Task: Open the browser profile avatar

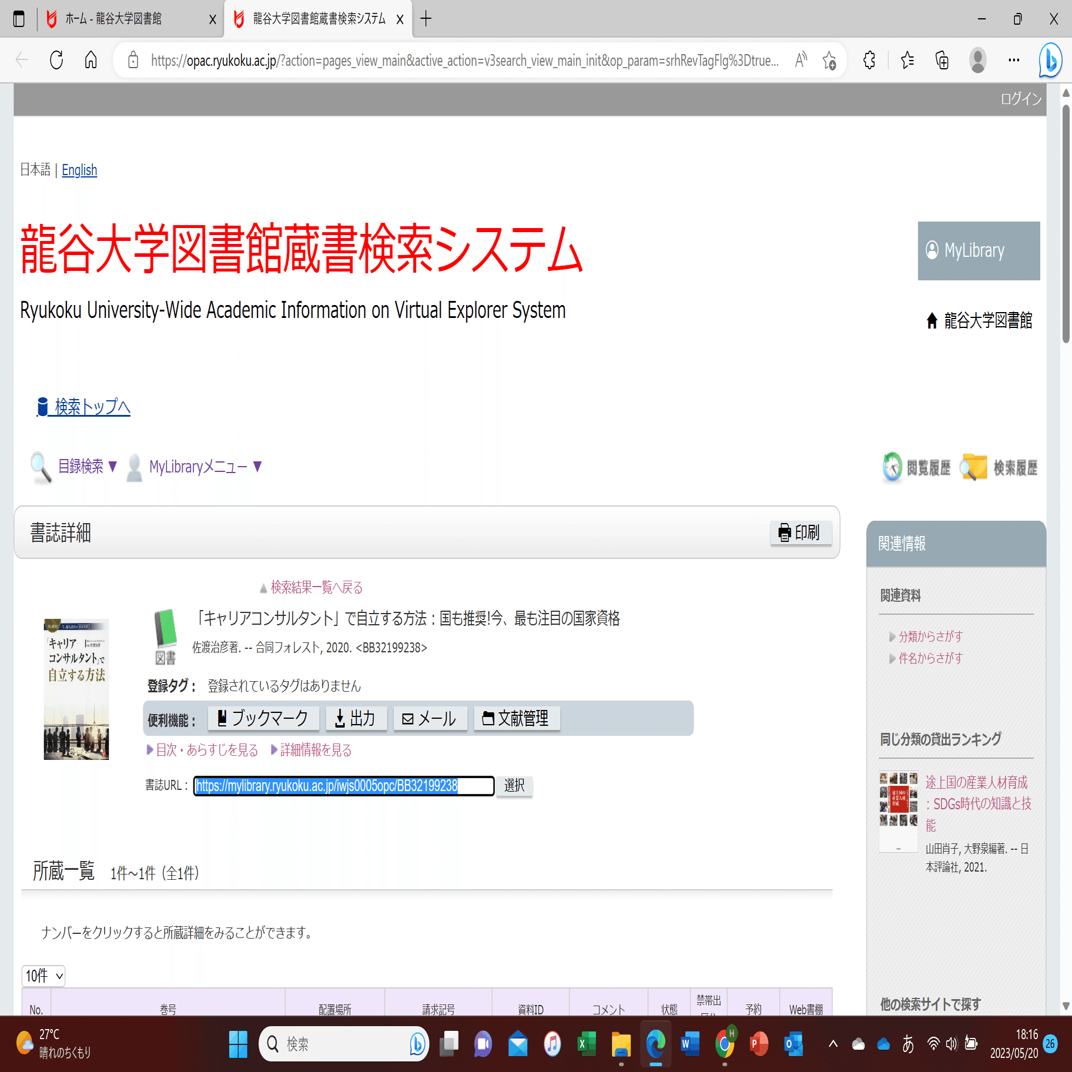Action: pyautogui.click(x=978, y=60)
